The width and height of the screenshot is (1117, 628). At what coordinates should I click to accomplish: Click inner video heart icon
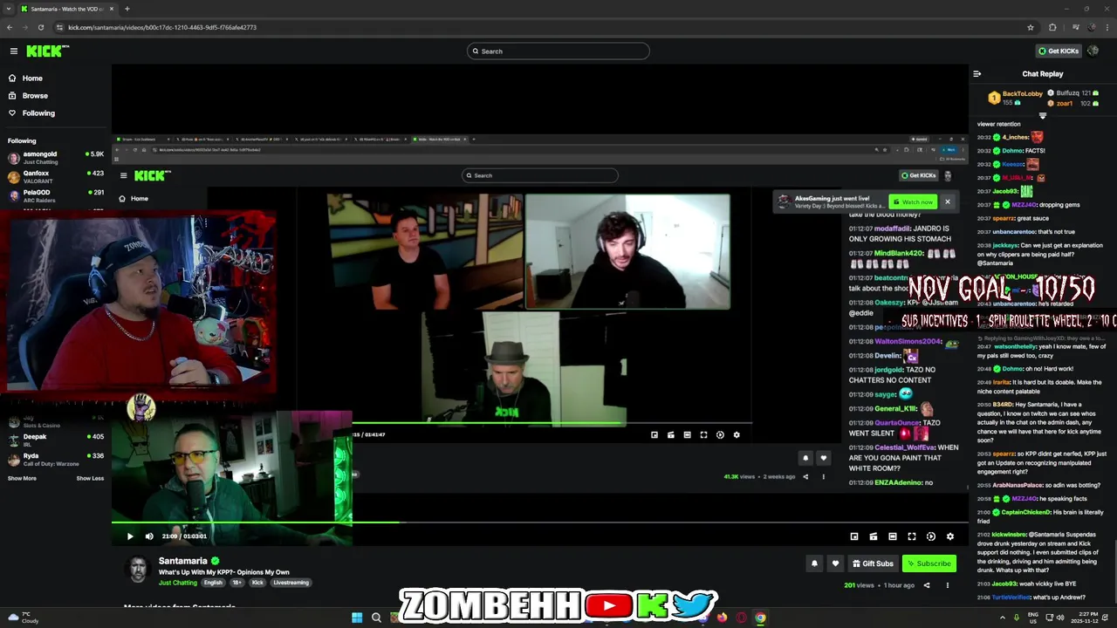pyautogui.click(x=823, y=457)
